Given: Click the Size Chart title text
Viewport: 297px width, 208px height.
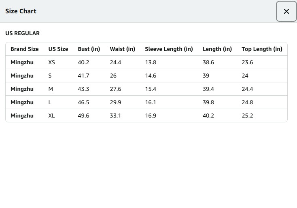Looking at the screenshot, I should click(x=21, y=11).
